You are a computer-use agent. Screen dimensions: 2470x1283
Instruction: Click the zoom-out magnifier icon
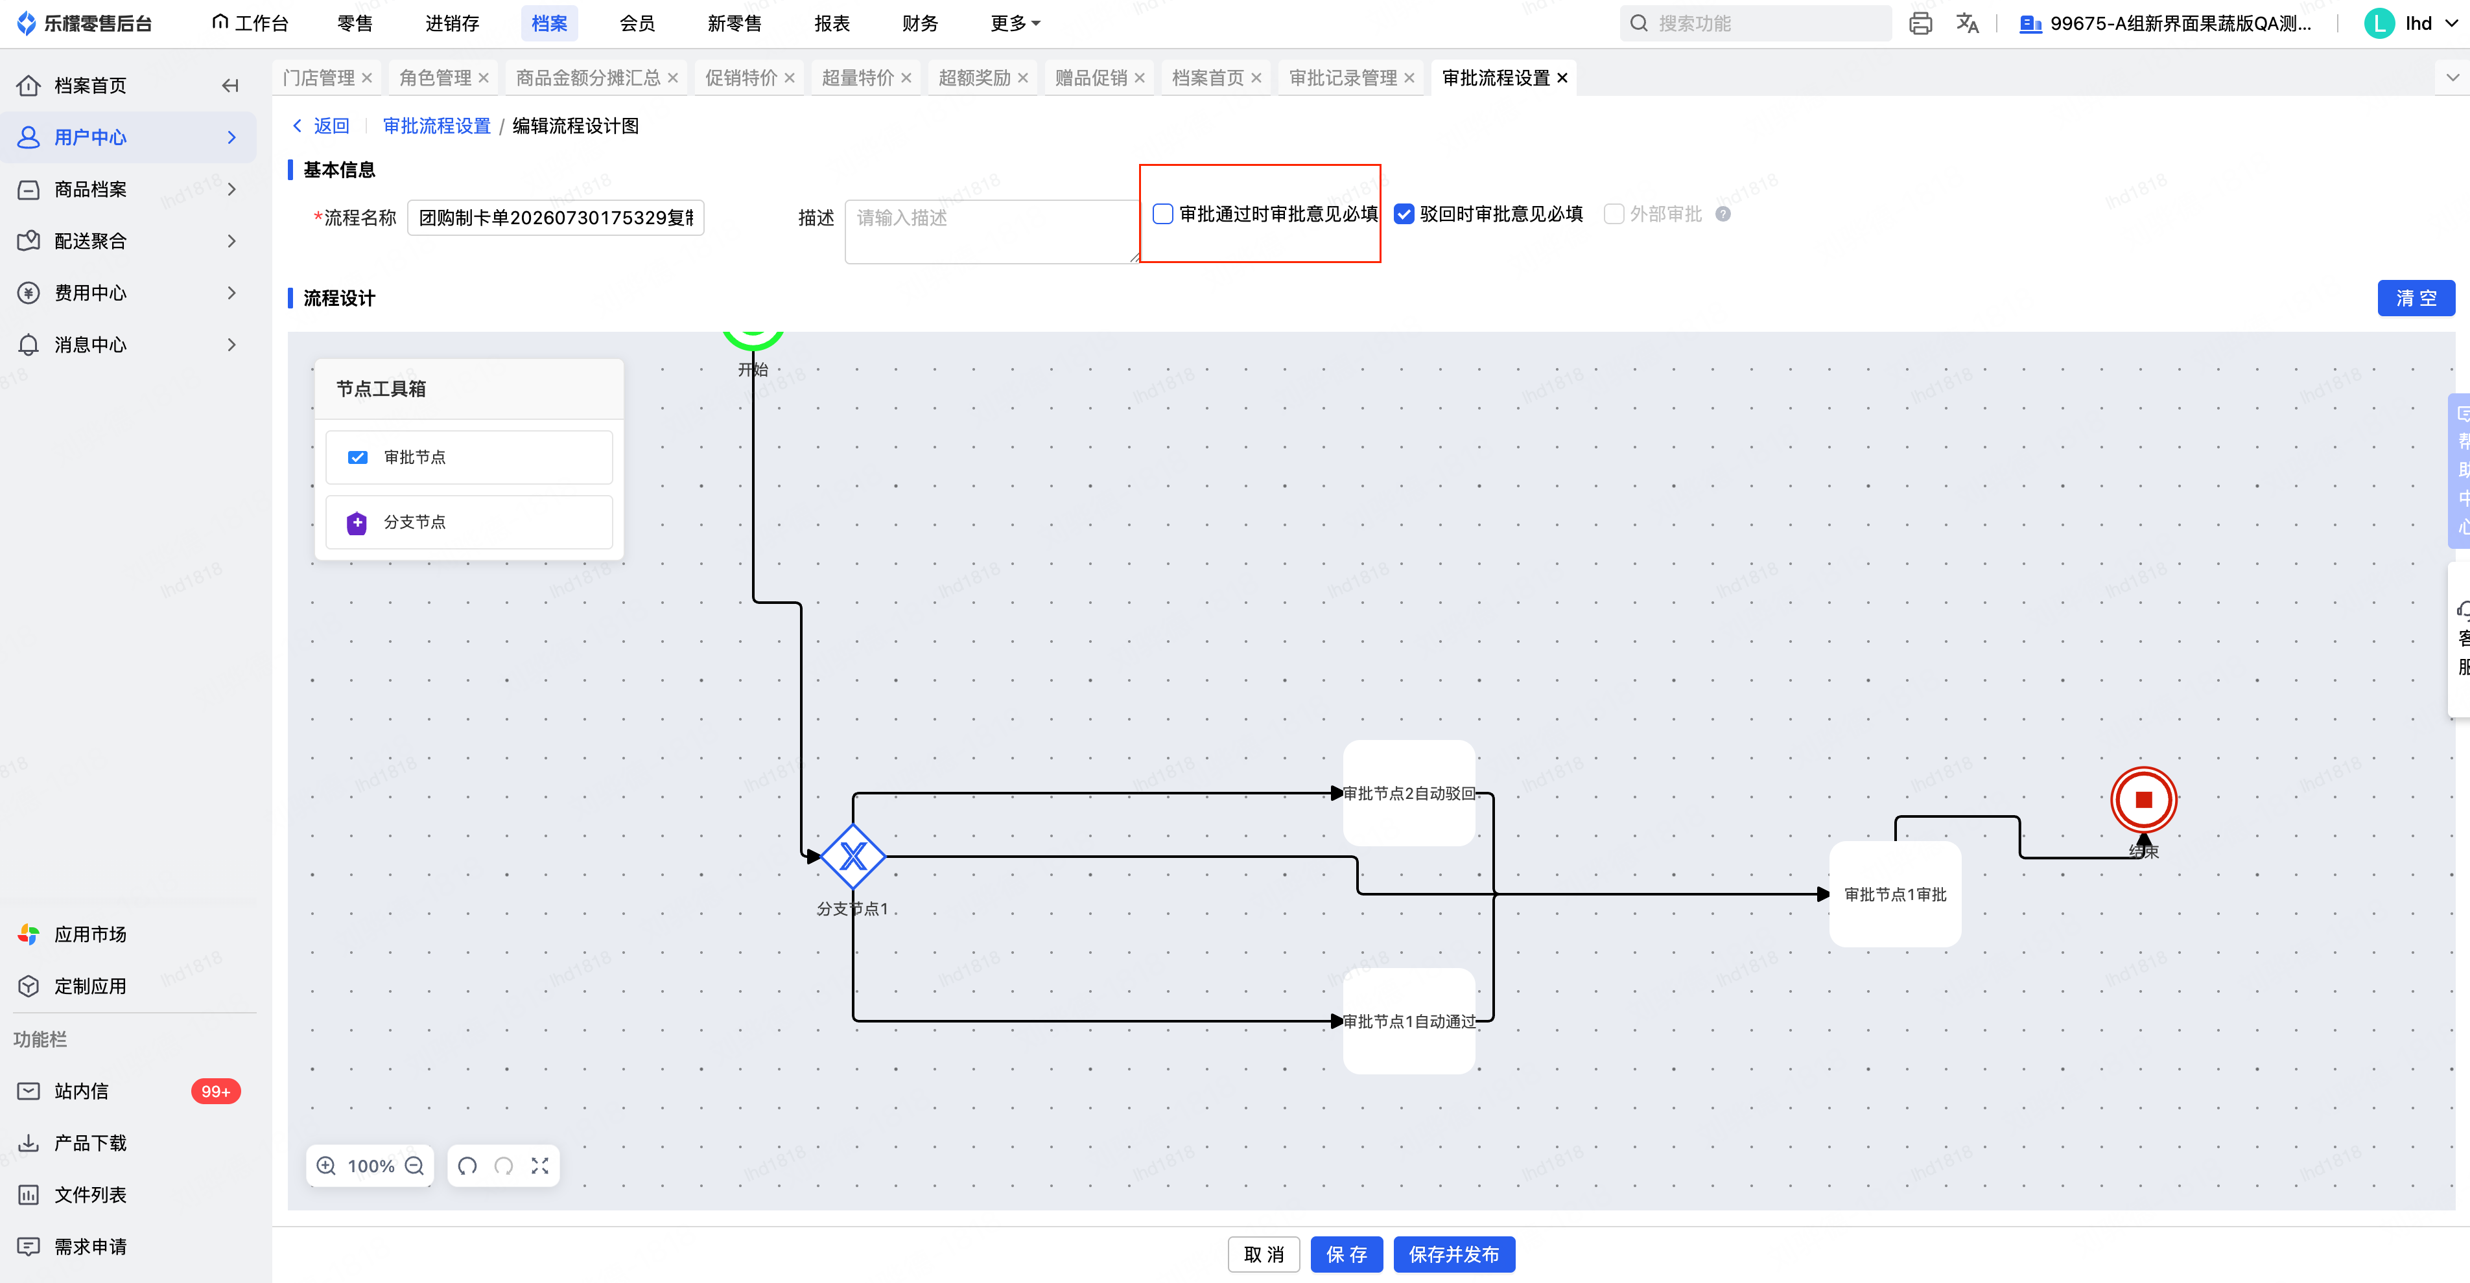coord(414,1165)
